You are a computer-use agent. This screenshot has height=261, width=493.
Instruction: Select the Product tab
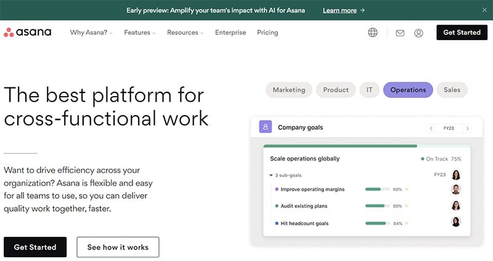(336, 90)
